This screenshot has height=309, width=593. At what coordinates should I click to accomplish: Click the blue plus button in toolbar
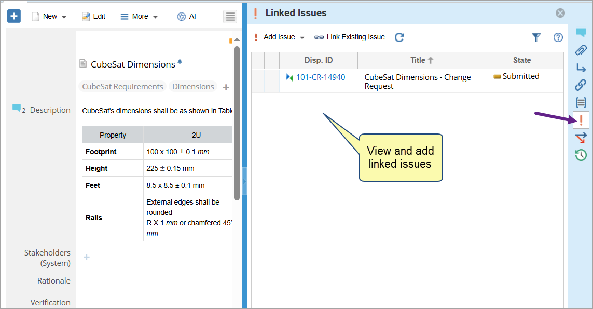click(13, 17)
